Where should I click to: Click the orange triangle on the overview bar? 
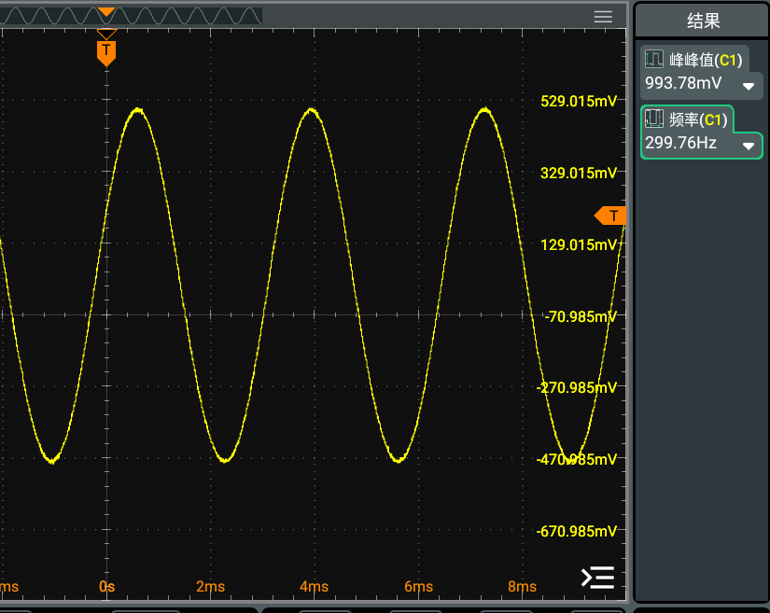pos(106,12)
